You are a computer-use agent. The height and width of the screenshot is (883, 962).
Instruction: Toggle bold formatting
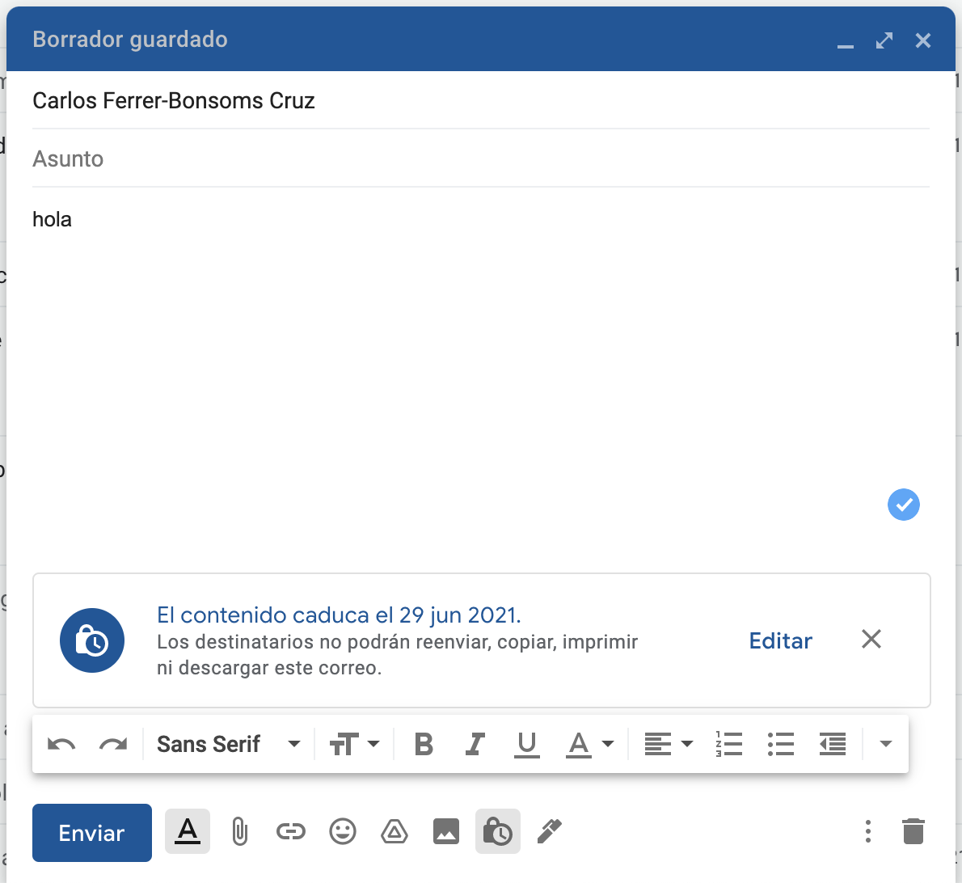click(424, 744)
